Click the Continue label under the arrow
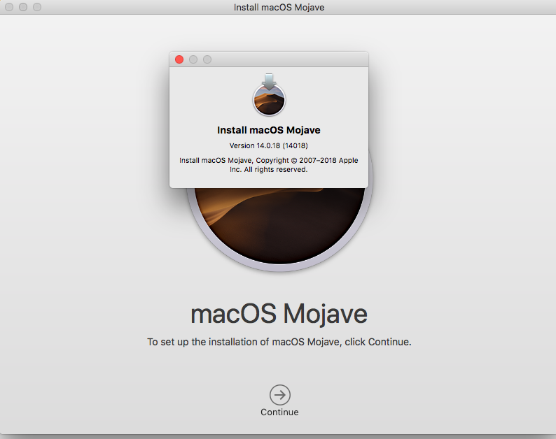Image resolution: width=556 pixels, height=439 pixels. tap(279, 412)
